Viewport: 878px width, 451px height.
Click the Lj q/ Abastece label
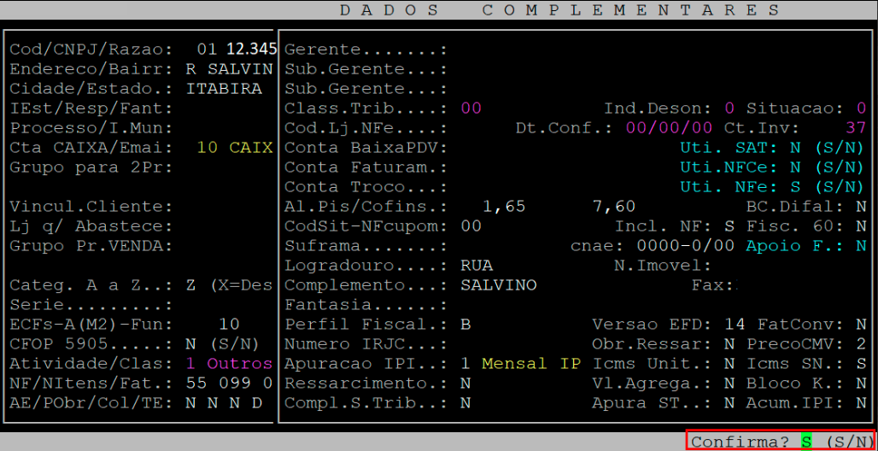coord(91,226)
